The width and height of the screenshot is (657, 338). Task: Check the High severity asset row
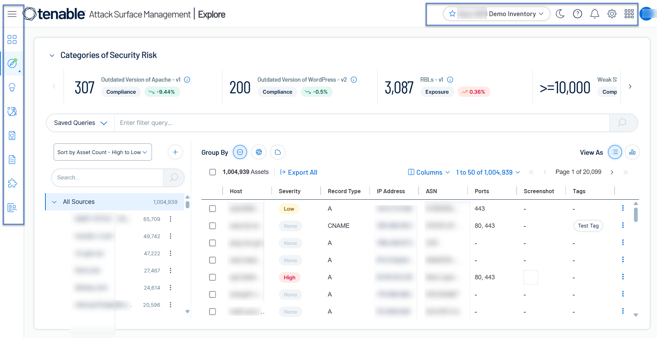[x=213, y=277]
